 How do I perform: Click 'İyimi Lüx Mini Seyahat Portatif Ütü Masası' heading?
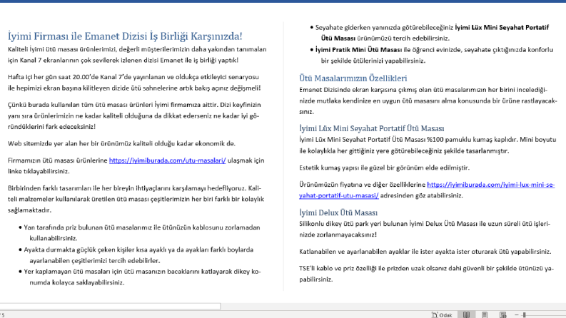click(x=371, y=128)
